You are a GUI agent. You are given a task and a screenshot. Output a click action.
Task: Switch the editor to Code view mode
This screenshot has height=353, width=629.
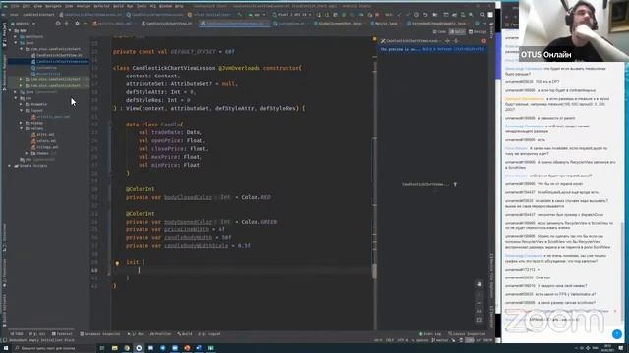tap(440, 32)
